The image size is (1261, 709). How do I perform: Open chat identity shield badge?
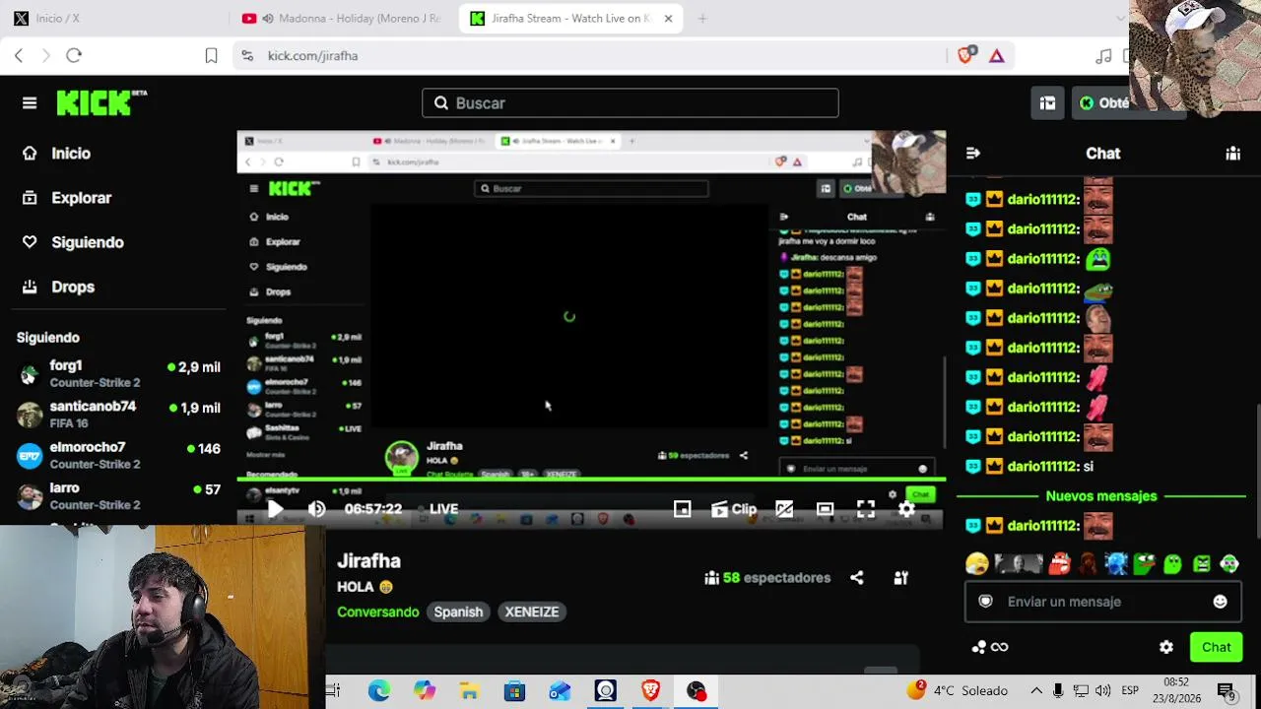click(x=985, y=602)
